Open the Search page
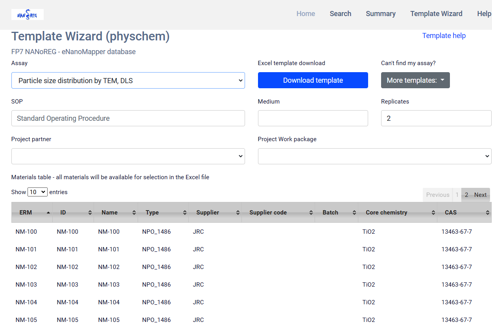The image size is (492, 329). click(340, 14)
